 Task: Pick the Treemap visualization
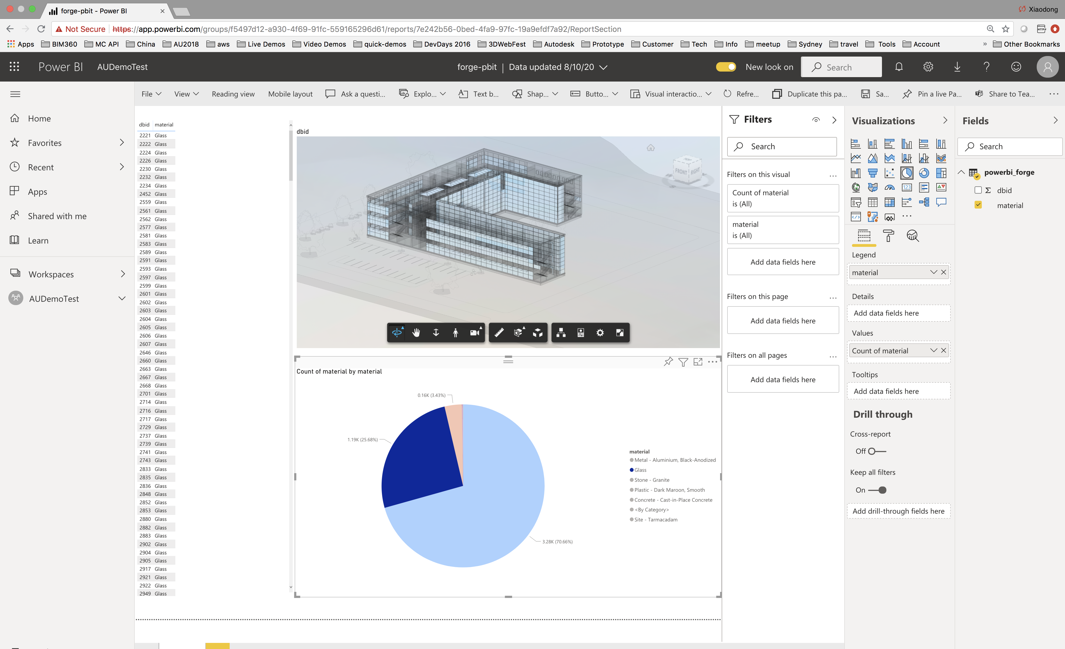pos(941,173)
